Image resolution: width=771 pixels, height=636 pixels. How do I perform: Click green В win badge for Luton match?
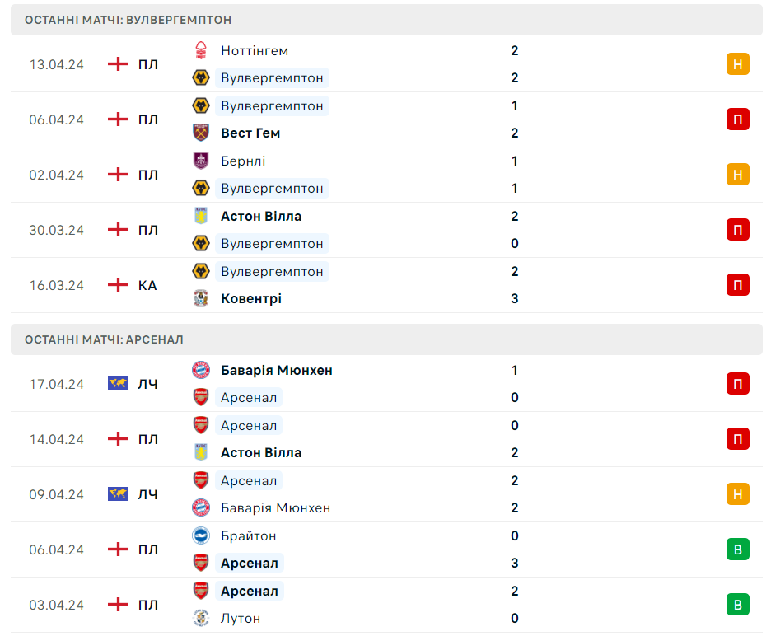coord(737,605)
